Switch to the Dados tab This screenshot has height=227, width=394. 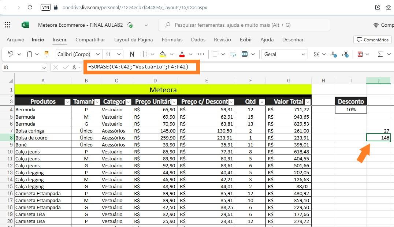[198, 40]
